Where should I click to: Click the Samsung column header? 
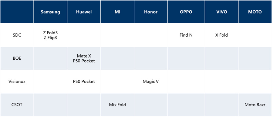(50, 12)
